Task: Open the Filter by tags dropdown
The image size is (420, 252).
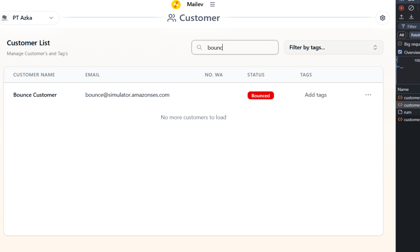Action: [x=333, y=47]
